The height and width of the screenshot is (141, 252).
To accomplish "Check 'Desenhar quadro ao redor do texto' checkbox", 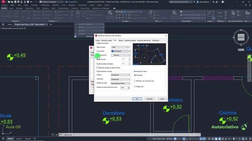I will point(97,68).
